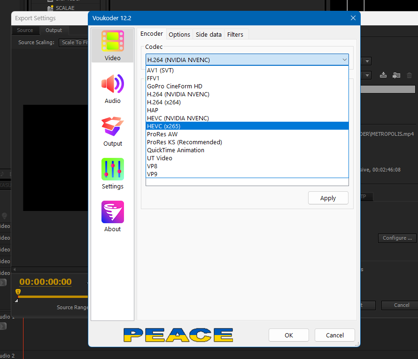This screenshot has width=418, height=359.
Task: Open the Filters tab
Action: point(235,34)
